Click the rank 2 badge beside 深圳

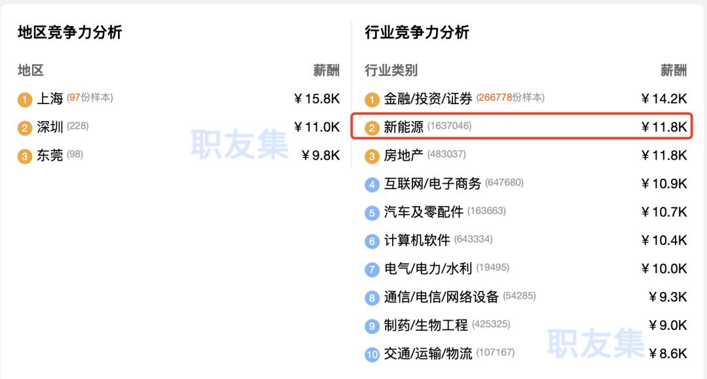tap(25, 128)
